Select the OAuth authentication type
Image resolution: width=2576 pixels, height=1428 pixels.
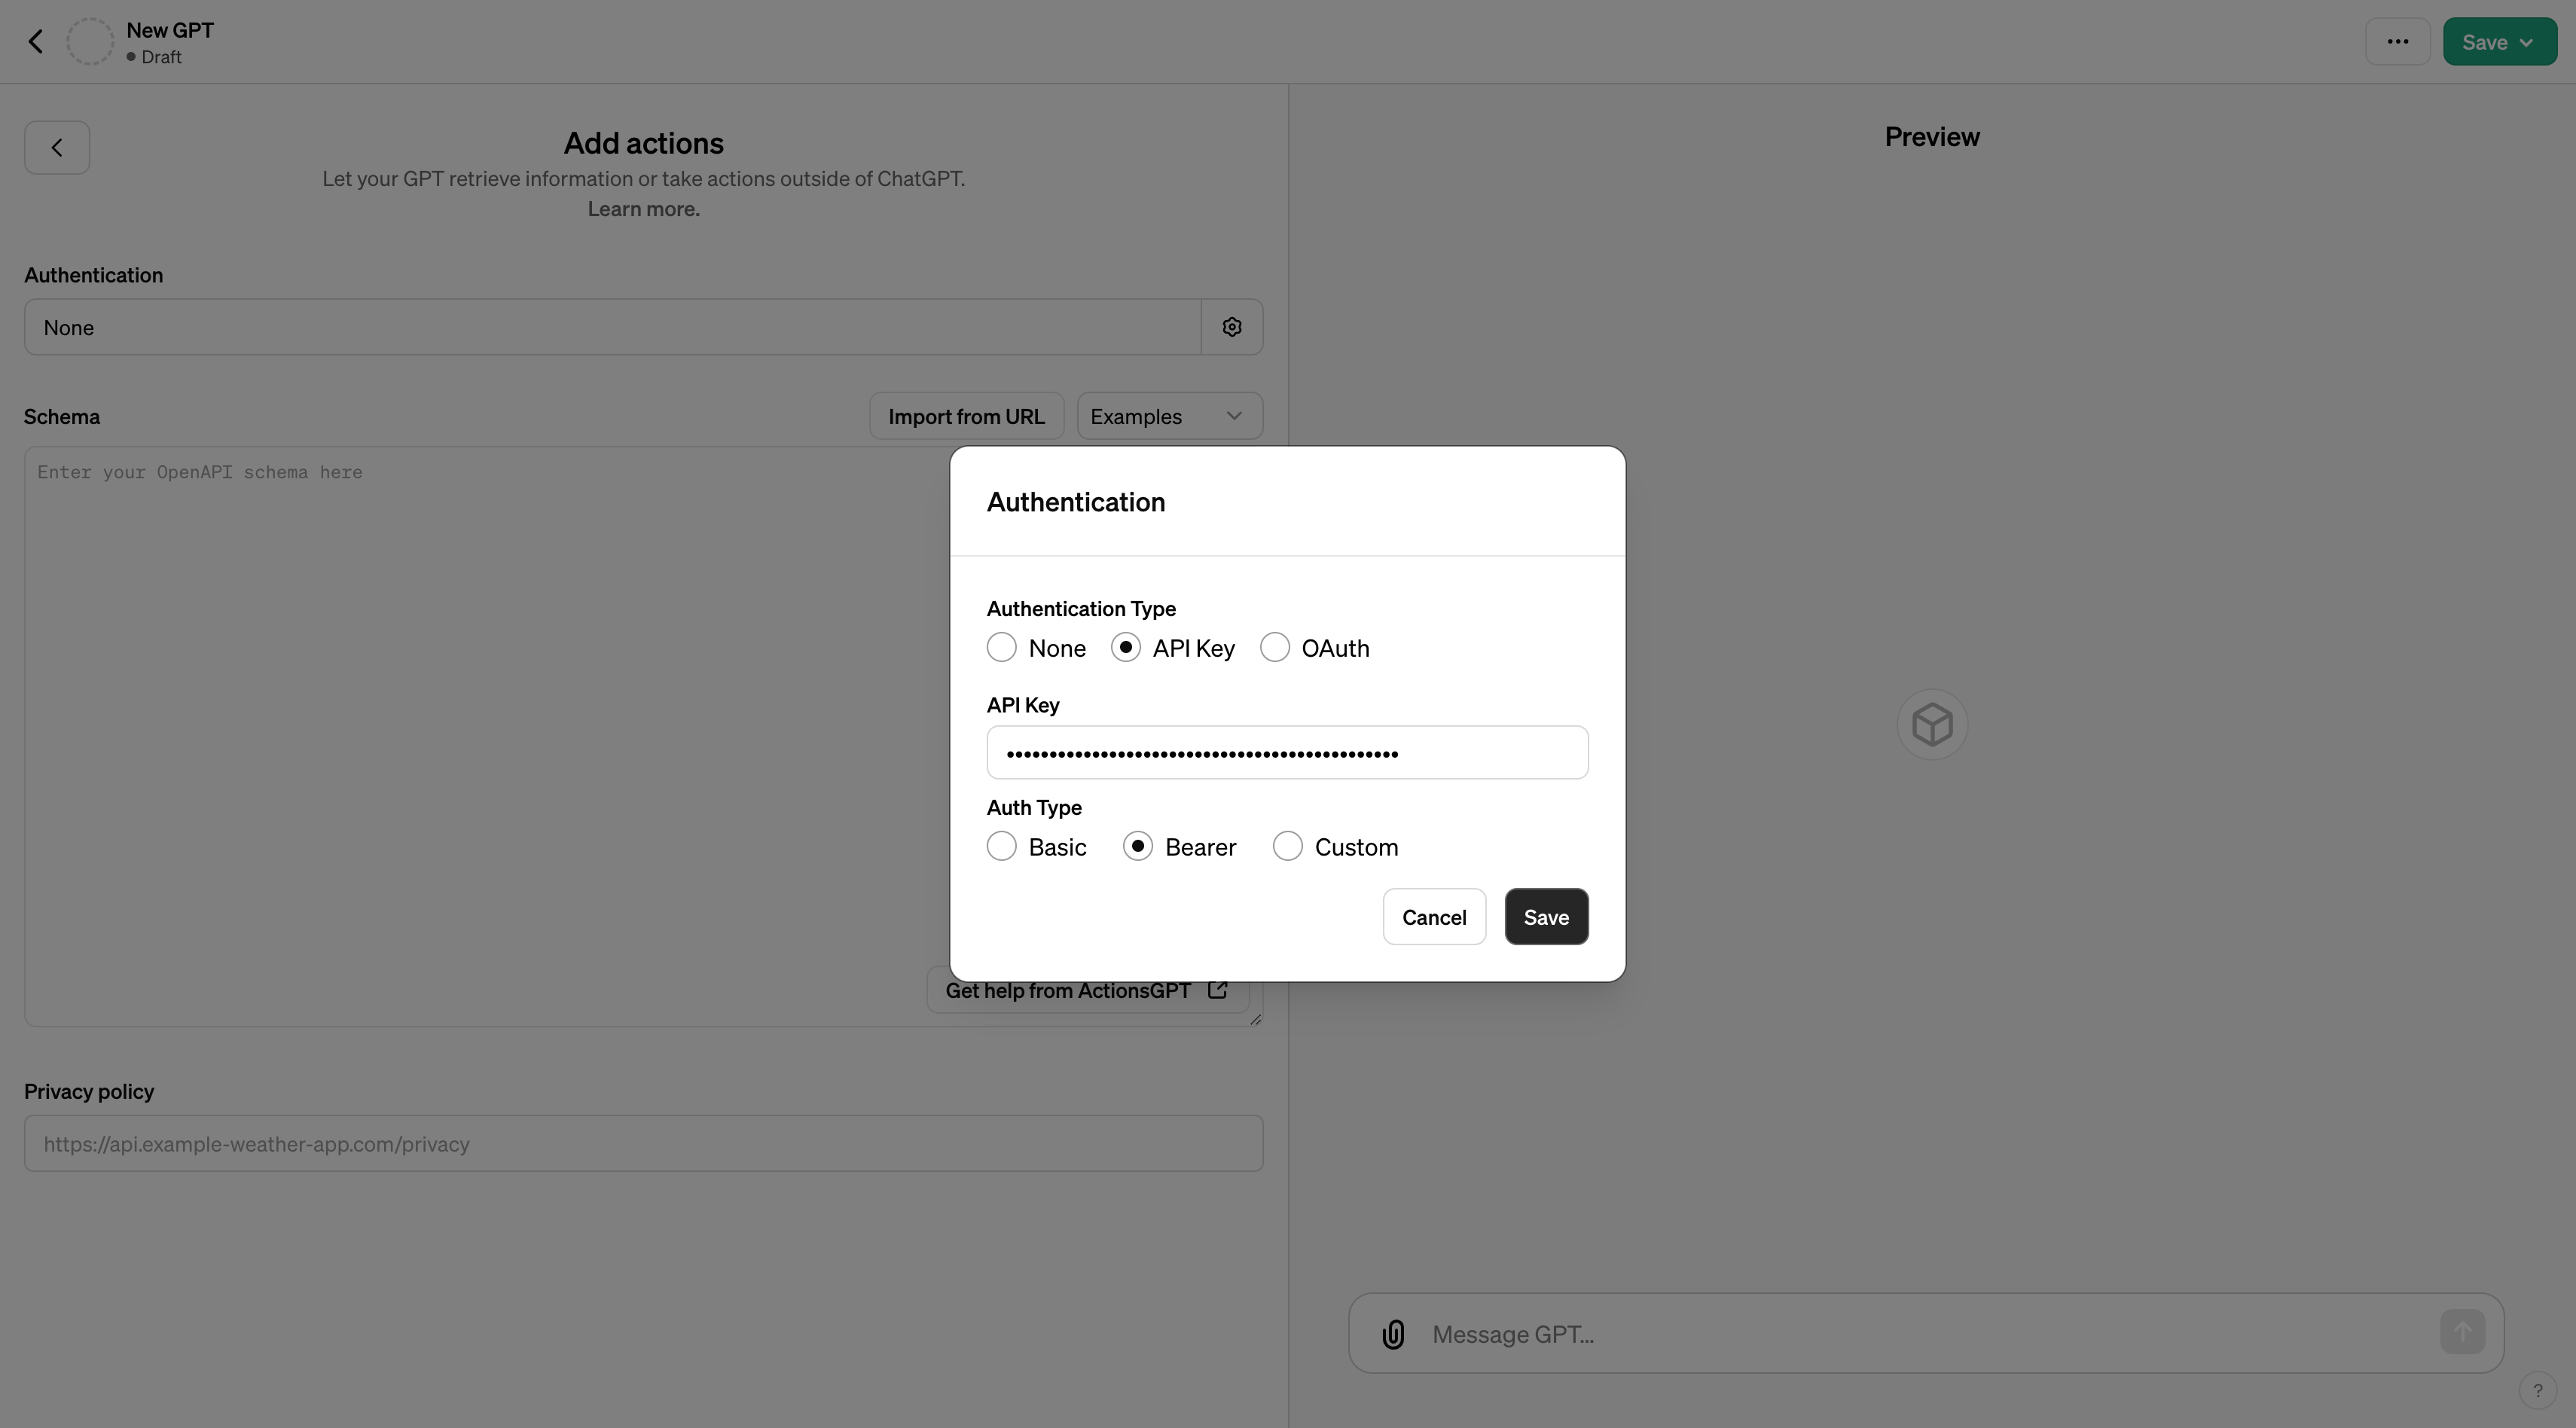click(1275, 648)
